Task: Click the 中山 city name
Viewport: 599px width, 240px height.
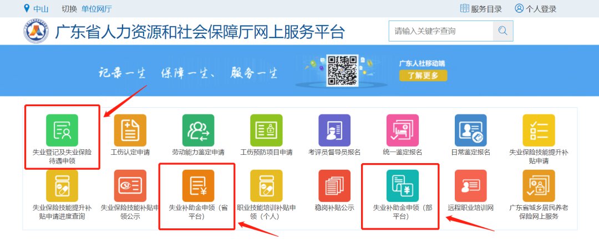Action: point(41,9)
